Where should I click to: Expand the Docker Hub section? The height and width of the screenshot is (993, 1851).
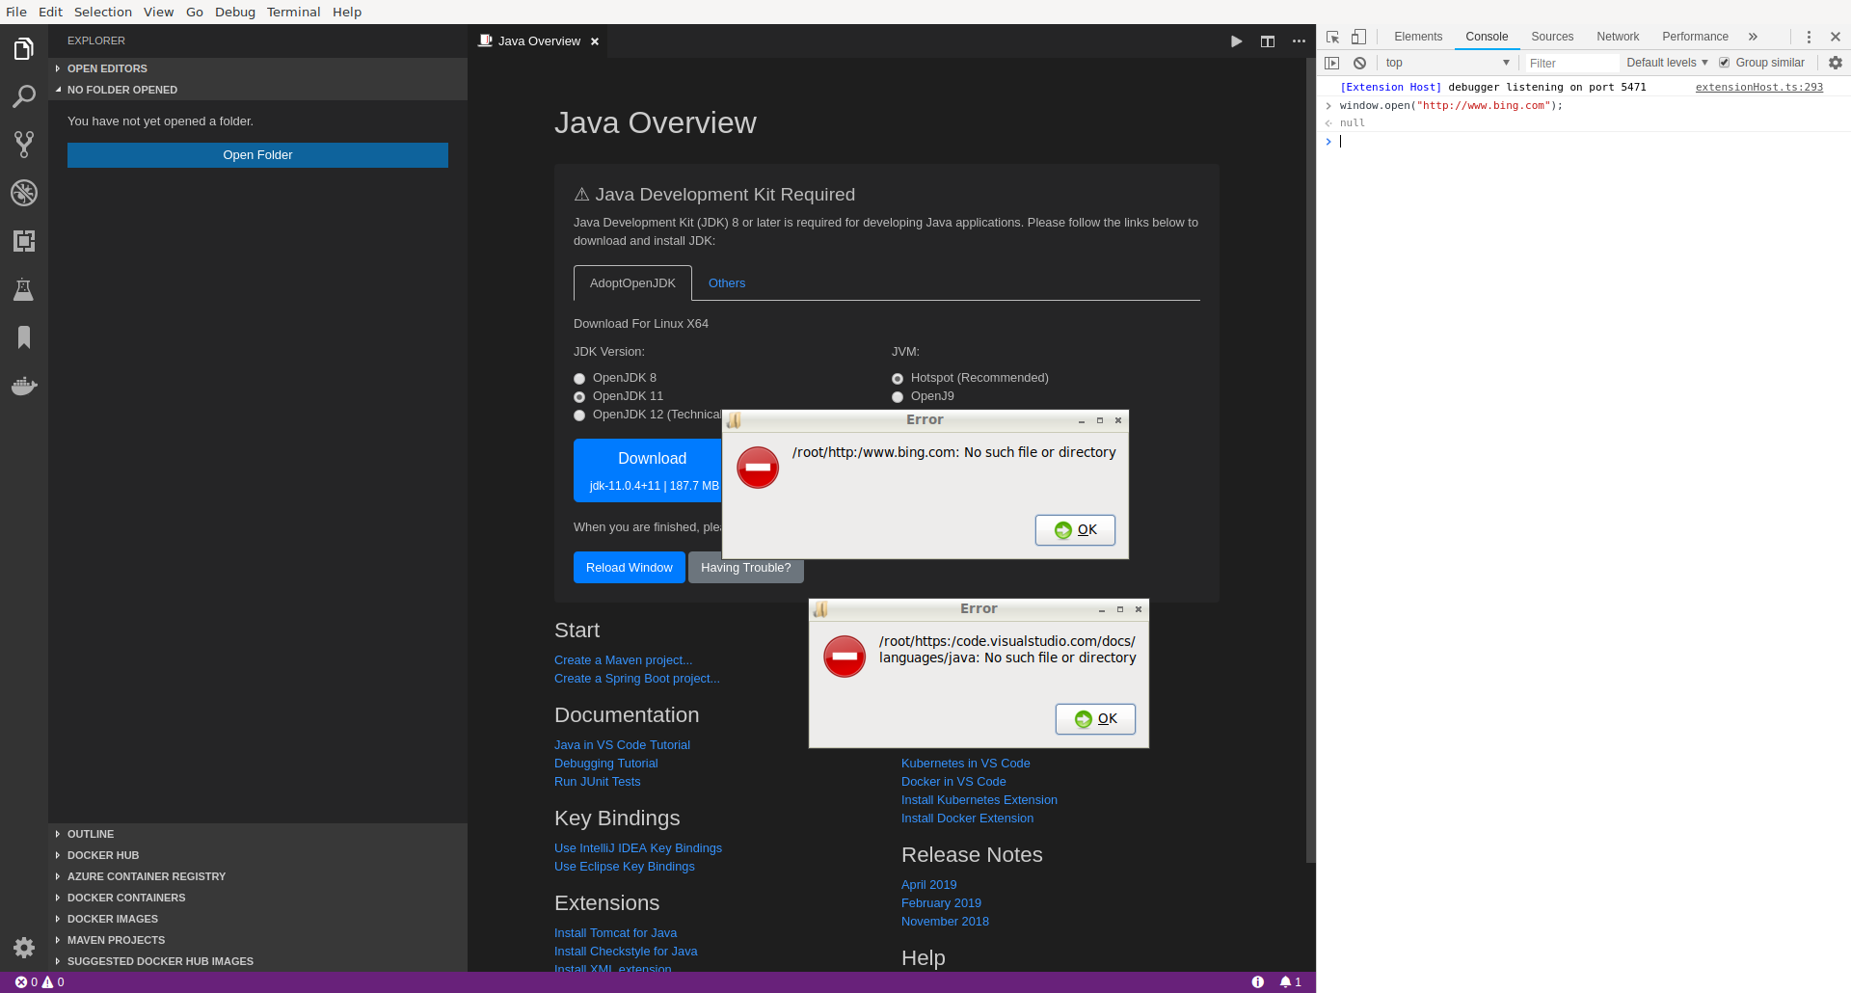(x=257, y=855)
